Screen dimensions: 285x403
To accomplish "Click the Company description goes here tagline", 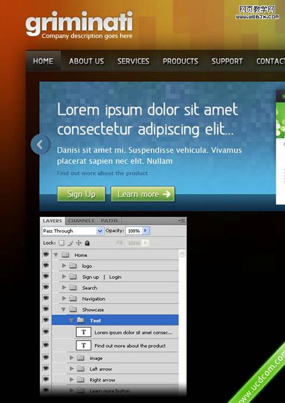I will tap(87, 36).
